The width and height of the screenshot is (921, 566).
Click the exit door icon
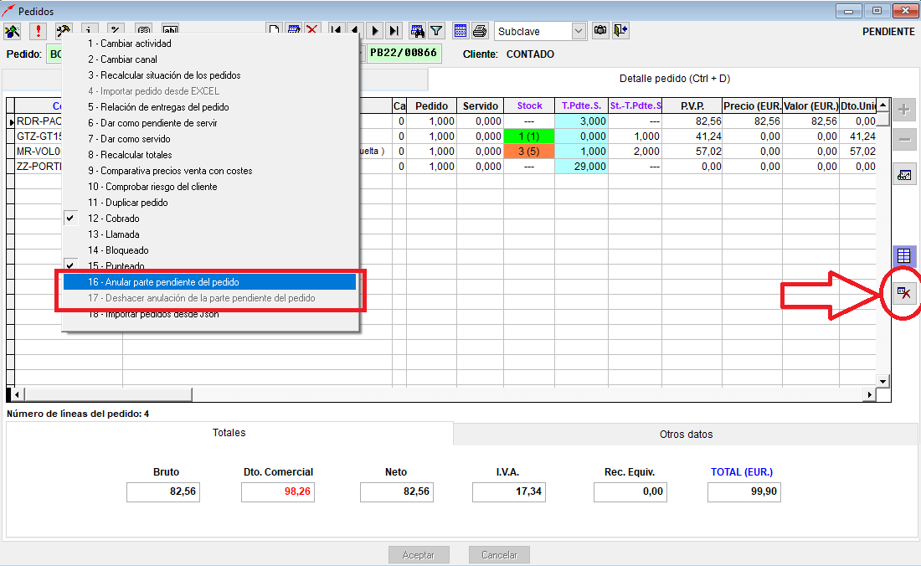pyautogui.click(x=621, y=30)
